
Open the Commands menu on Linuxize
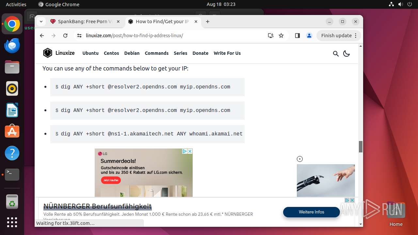click(157, 53)
